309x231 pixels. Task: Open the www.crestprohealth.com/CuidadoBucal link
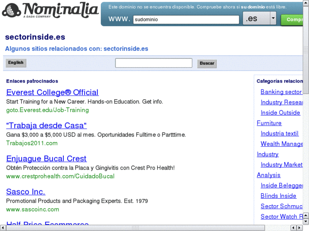[60, 176]
